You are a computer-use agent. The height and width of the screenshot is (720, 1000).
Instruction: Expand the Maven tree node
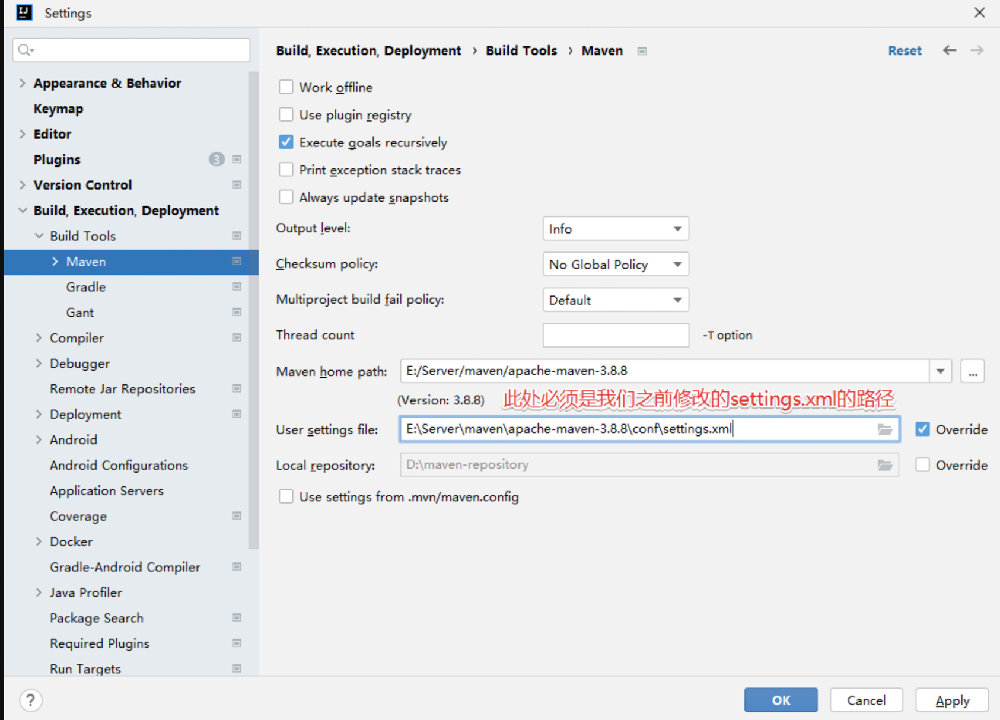coord(55,261)
